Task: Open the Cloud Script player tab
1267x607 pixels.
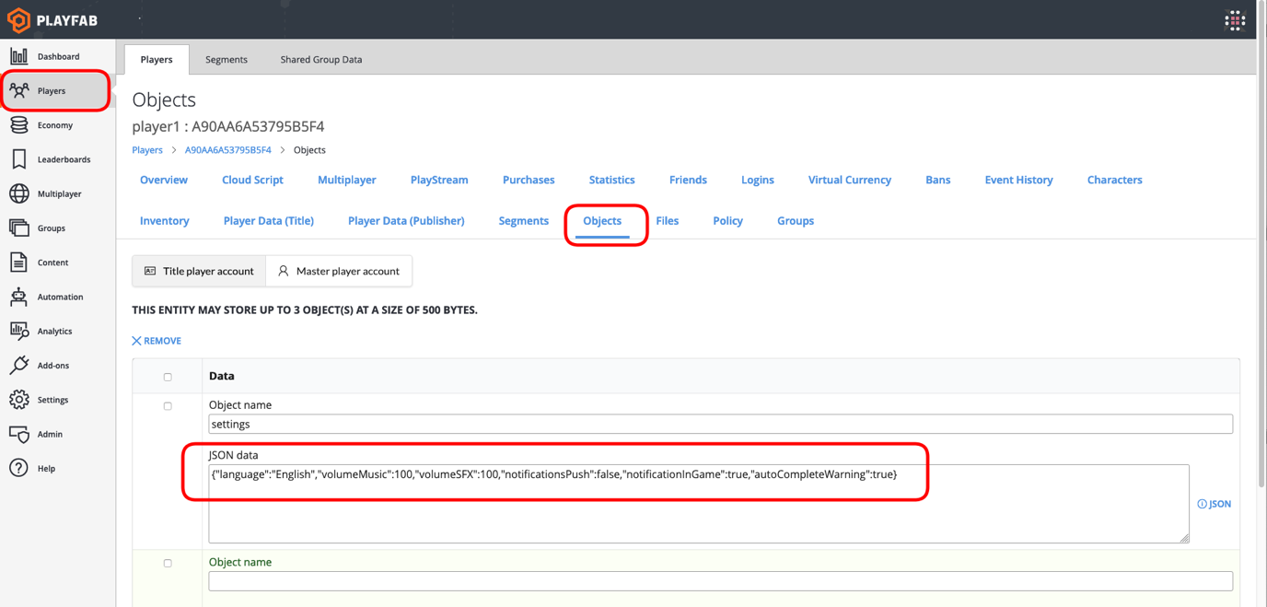Action: point(252,180)
